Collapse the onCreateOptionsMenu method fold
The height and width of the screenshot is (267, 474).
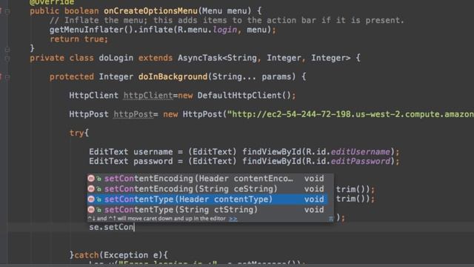pos(7,12)
